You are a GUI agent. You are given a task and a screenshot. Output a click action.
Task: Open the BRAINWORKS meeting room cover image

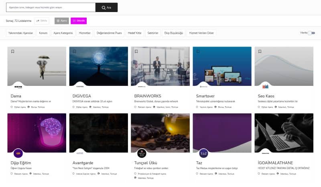(160, 66)
